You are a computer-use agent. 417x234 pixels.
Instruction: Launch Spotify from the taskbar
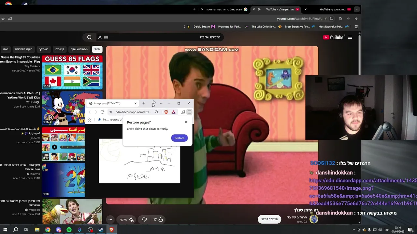tap(69, 230)
